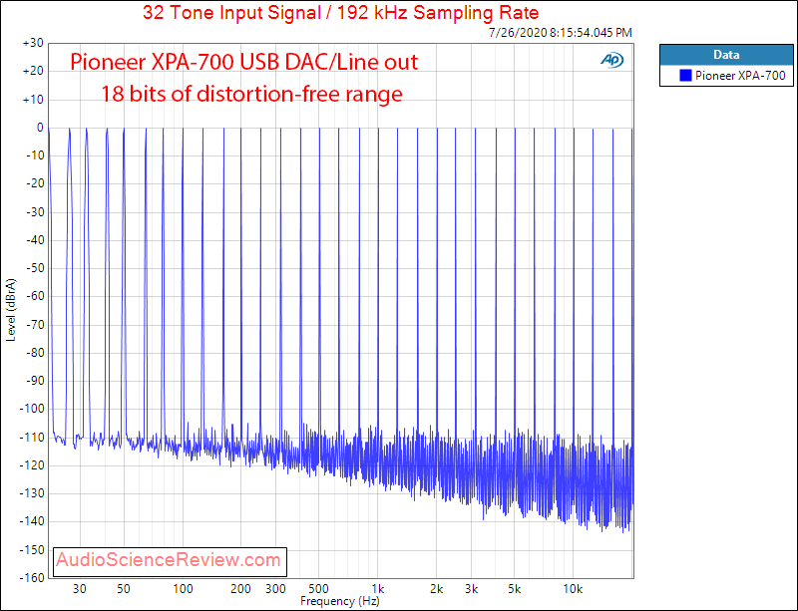The width and height of the screenshot is (798, 611).
Task: Click the 200 Hz frequency axis tick label
Action: click(x=241, y=589)
